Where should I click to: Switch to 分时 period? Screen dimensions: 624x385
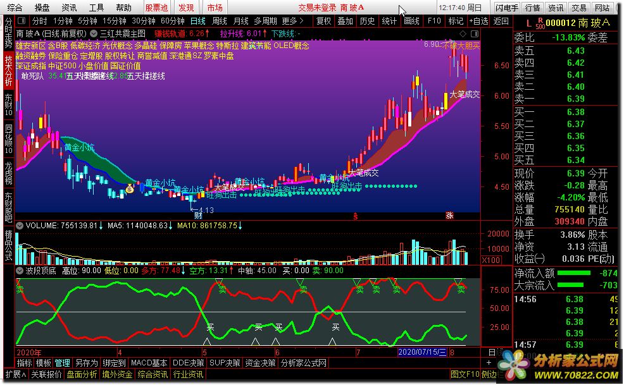pyautogui.click(x=39, y=21)
